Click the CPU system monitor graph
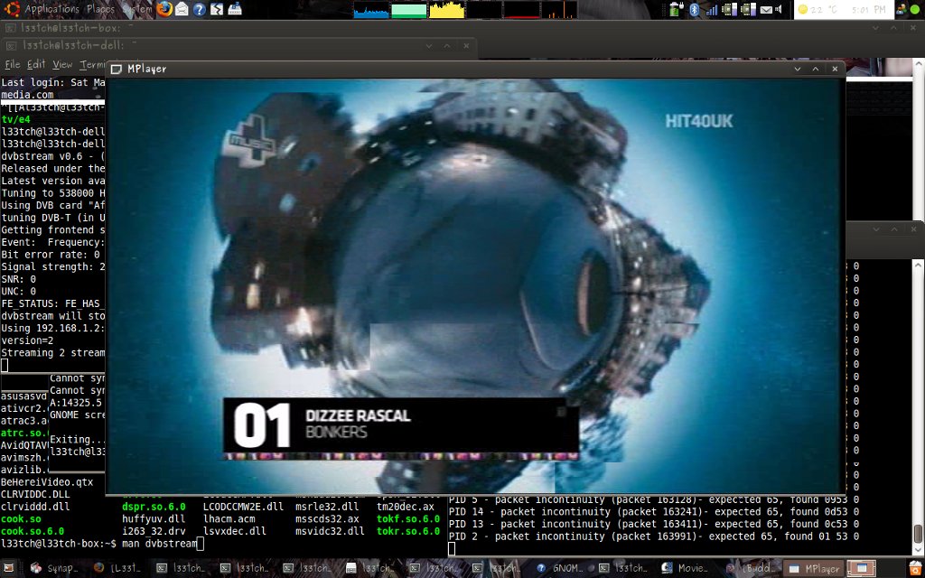Screen dimensions: 925x578 tap(371, 9)
